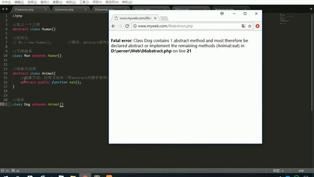This screenshot has width=314, height=177.
Task: Go to previous tab with left arrow
Action: 3,9
